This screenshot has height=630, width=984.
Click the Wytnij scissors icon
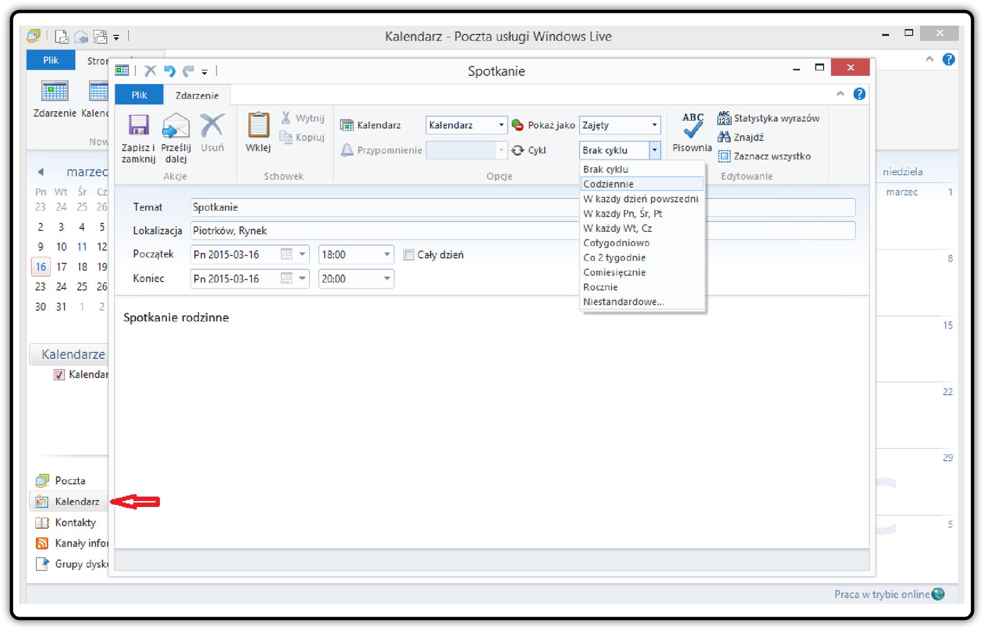click(x=286, y=118)
